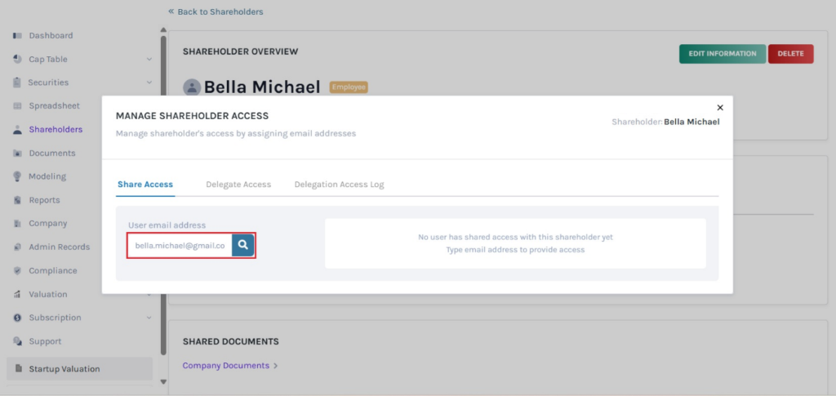Click the sidebar vertical scrollbar thumb

pos(163,196)
